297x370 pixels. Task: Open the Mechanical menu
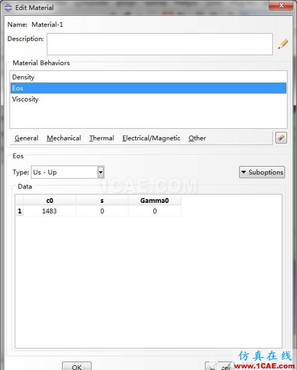64,138
